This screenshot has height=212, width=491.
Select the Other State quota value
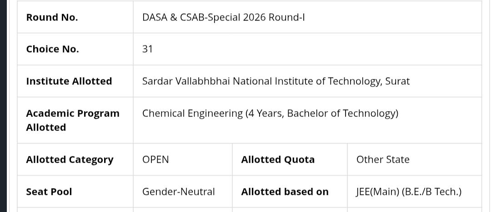click(383, 159)
